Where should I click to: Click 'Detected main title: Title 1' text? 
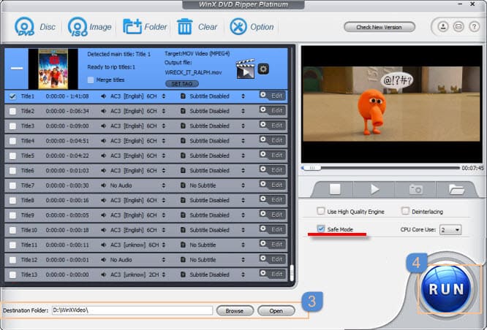tap(118, 54)
